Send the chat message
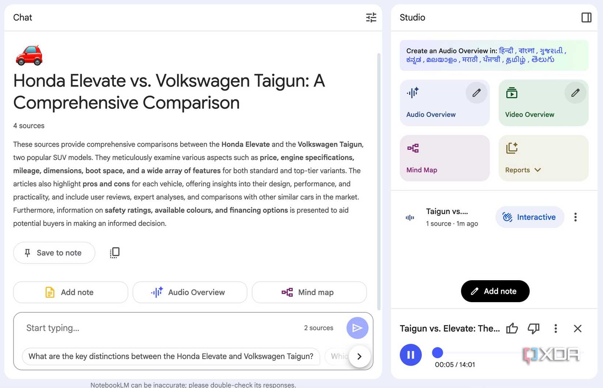 point(357,328)
